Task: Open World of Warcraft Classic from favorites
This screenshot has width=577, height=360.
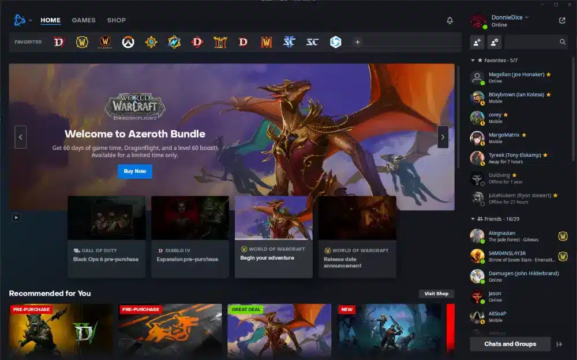Action: (x=104, y=42)
